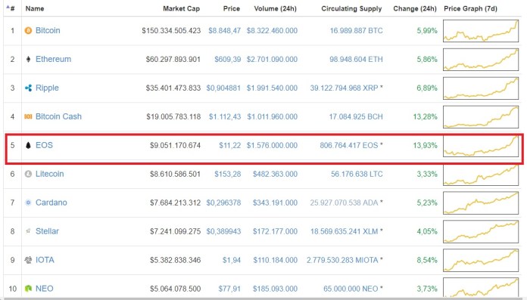The width and height of the screenshot is (527, 300).
Task: Click supply 2.779.530.283 MIOTA
Action: click(x=342, y=261)
